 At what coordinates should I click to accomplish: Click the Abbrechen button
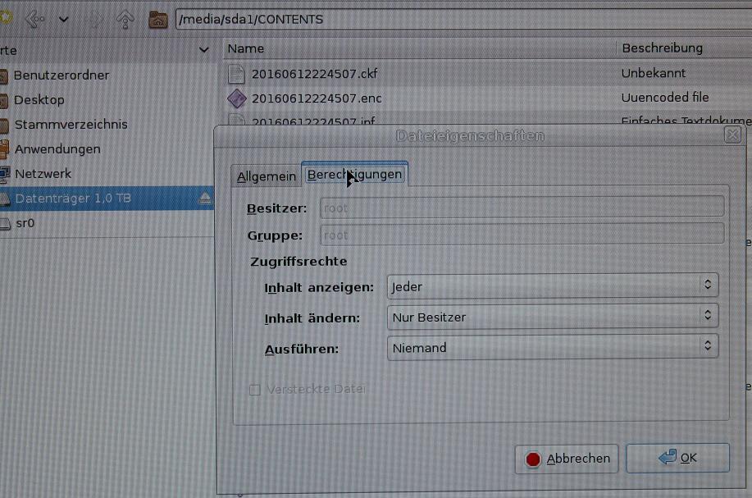(x=567, y=459)
